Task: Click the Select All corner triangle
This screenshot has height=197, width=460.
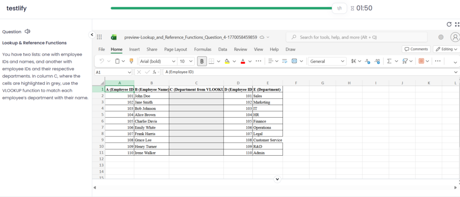Action: click(102, 83)
